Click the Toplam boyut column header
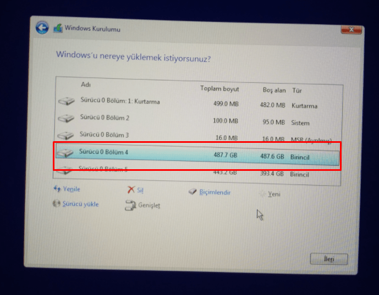379x295 pixels. tap(219, 89)
